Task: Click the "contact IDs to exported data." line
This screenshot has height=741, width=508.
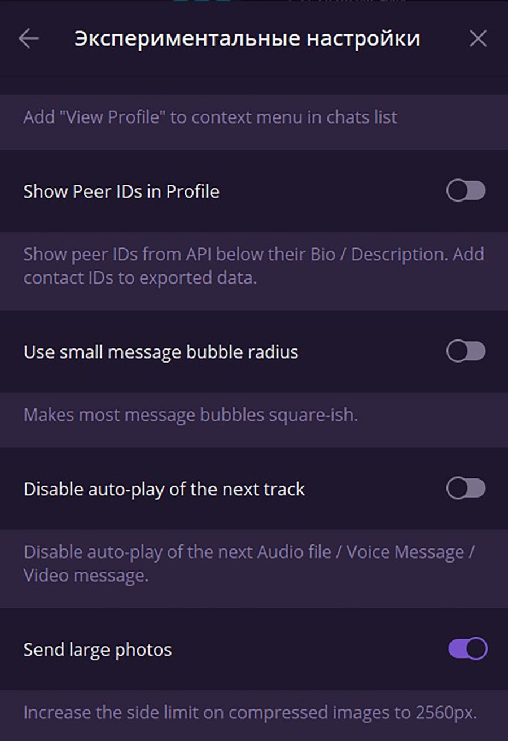Action: pyautogui.click(x=140, y=278)
